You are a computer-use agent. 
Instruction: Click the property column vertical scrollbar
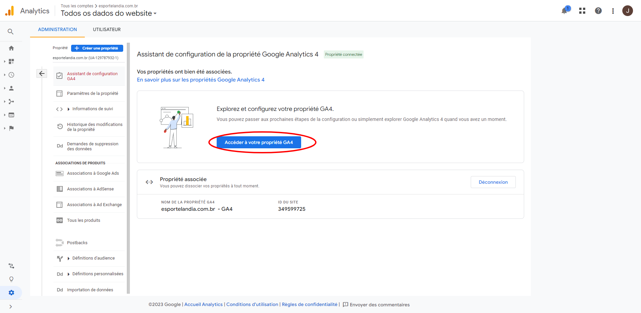tap(128, 167)
